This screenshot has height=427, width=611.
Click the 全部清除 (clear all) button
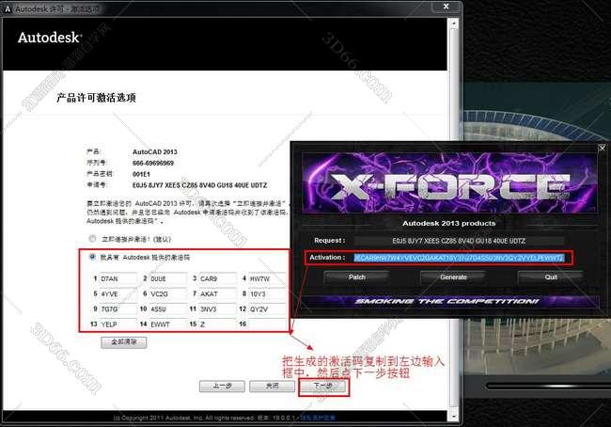coord(124,342)
